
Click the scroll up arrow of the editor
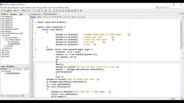pyautogui.click(x=181, y=20)
